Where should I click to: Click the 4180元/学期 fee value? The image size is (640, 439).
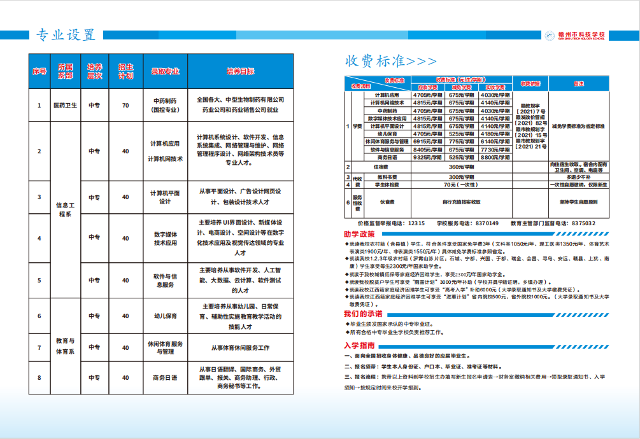tap(495, 134)
